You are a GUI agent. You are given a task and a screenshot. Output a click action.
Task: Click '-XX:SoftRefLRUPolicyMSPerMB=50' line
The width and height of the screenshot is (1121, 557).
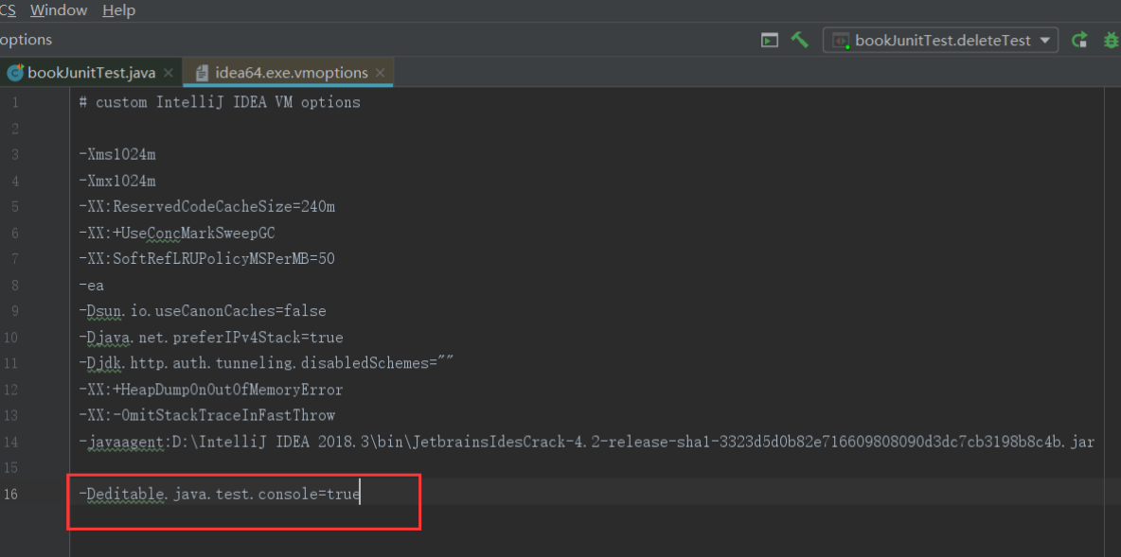[207, 259]
